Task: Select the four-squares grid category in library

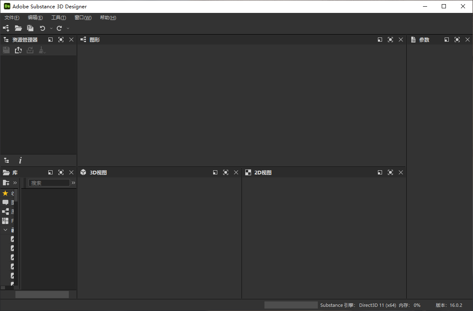Action: (5, 221)
